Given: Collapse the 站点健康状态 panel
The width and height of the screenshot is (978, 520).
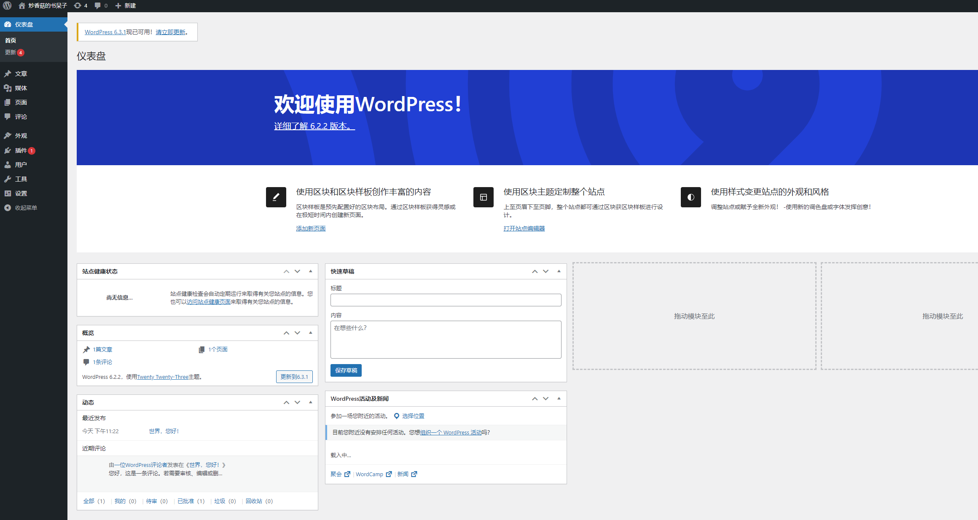Looking at the screenshot, I should tap(311, 271).
